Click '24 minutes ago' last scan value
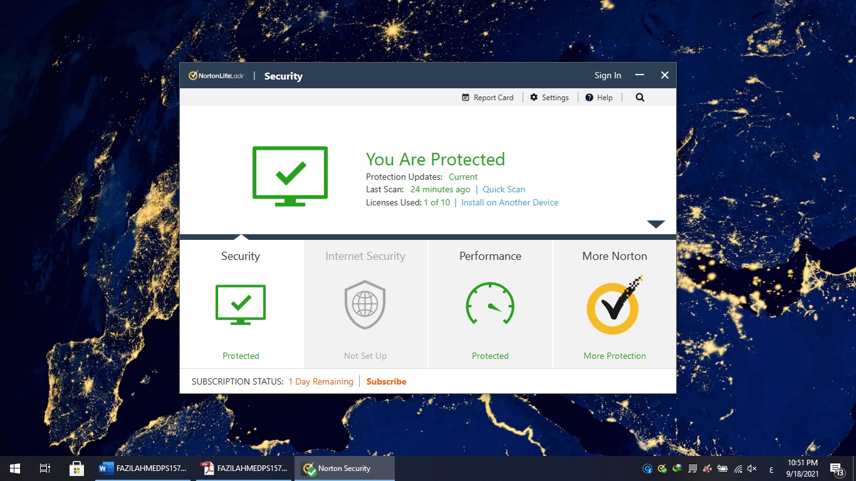The image size is (856, 481). tap(440, 189)
